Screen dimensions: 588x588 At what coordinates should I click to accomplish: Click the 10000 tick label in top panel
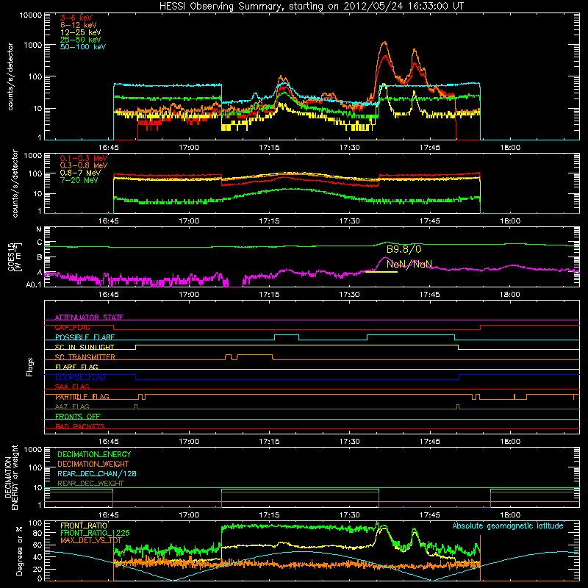31,15
